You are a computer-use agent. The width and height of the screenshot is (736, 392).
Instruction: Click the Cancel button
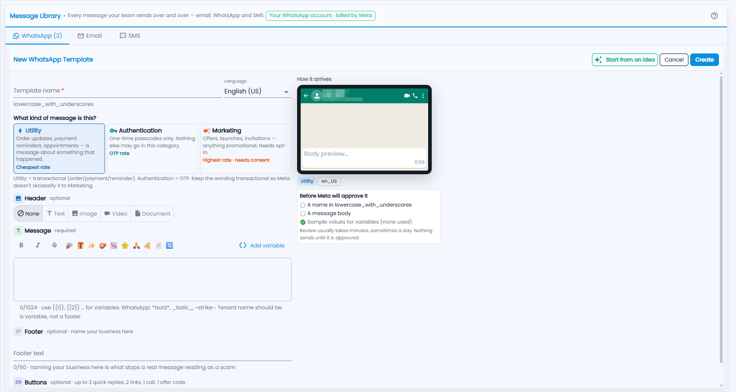[674, 60]
